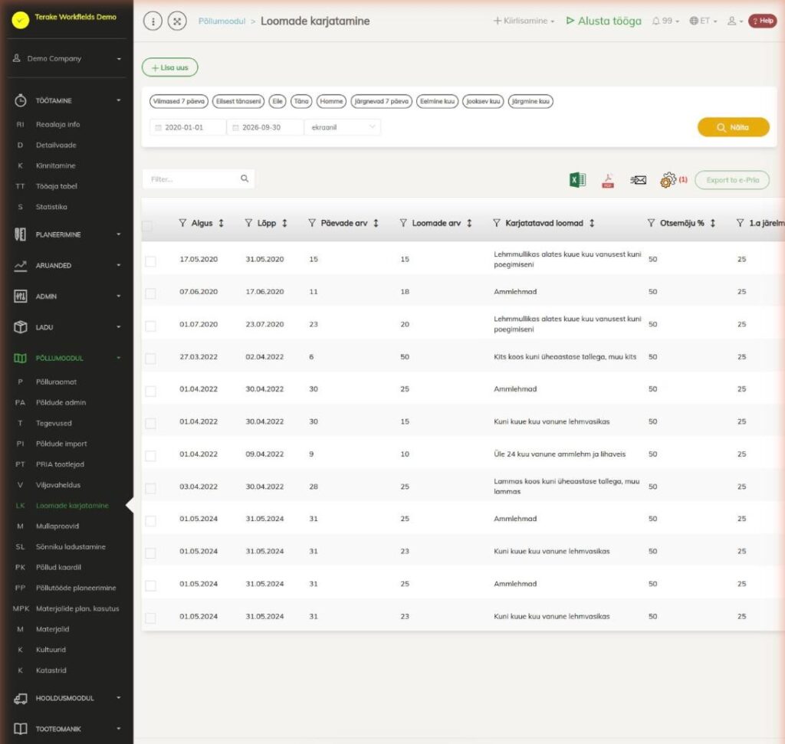Click the three-dot menu icon in header
785x744 pixels.
(x=153, y=21)
